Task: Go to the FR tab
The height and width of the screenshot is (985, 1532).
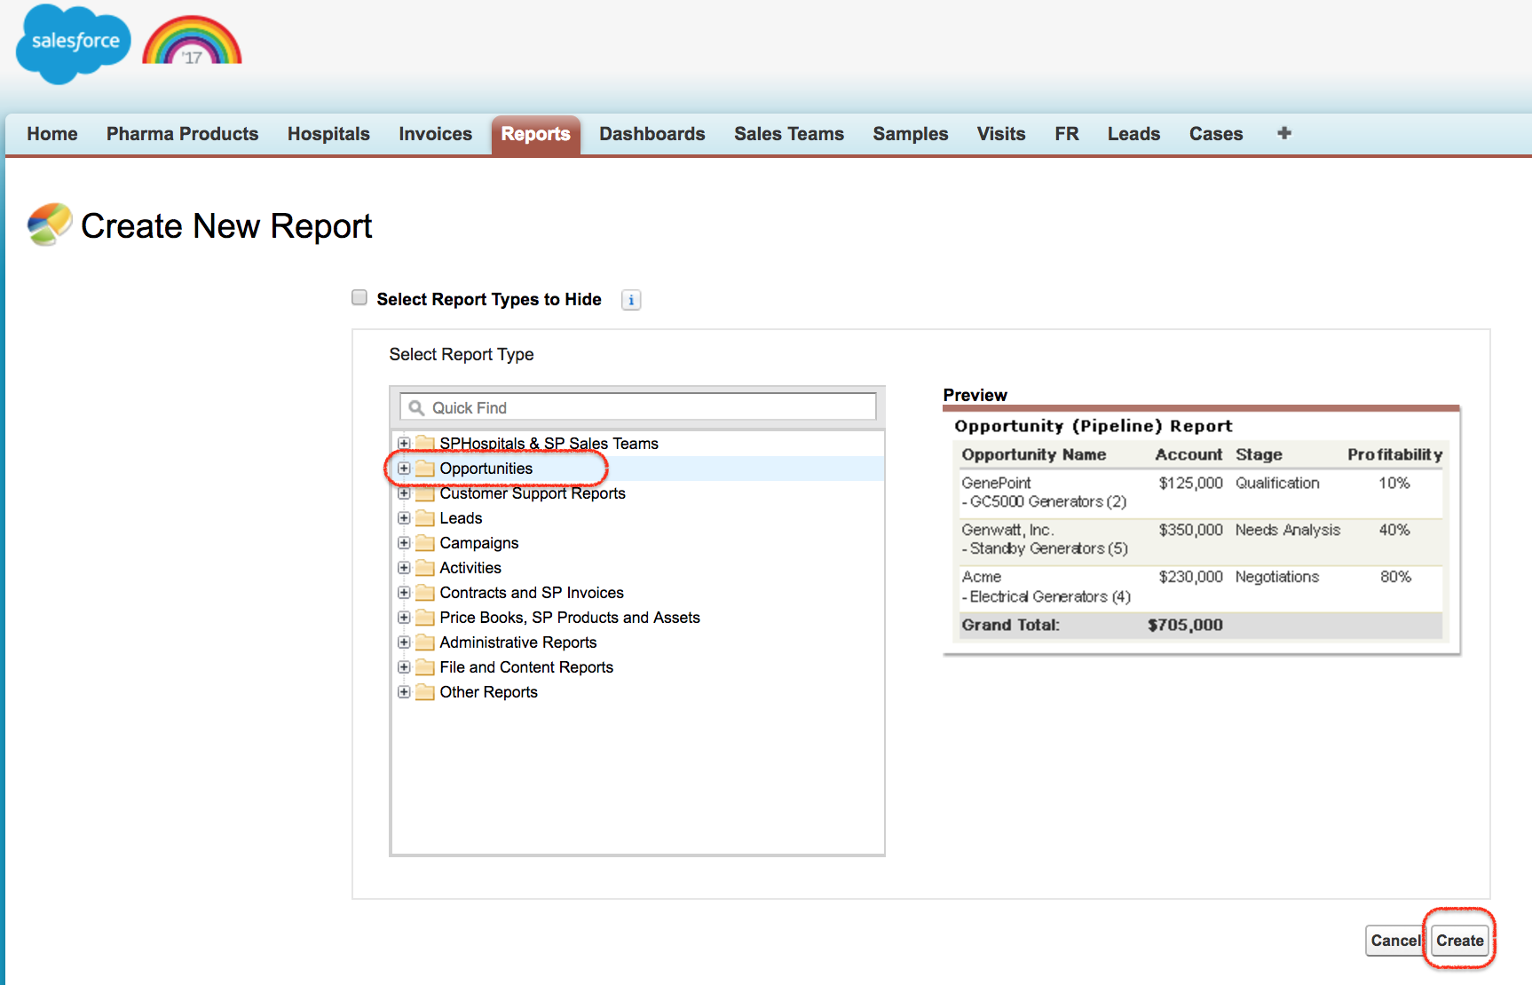Action: [x=1067, y=134]
